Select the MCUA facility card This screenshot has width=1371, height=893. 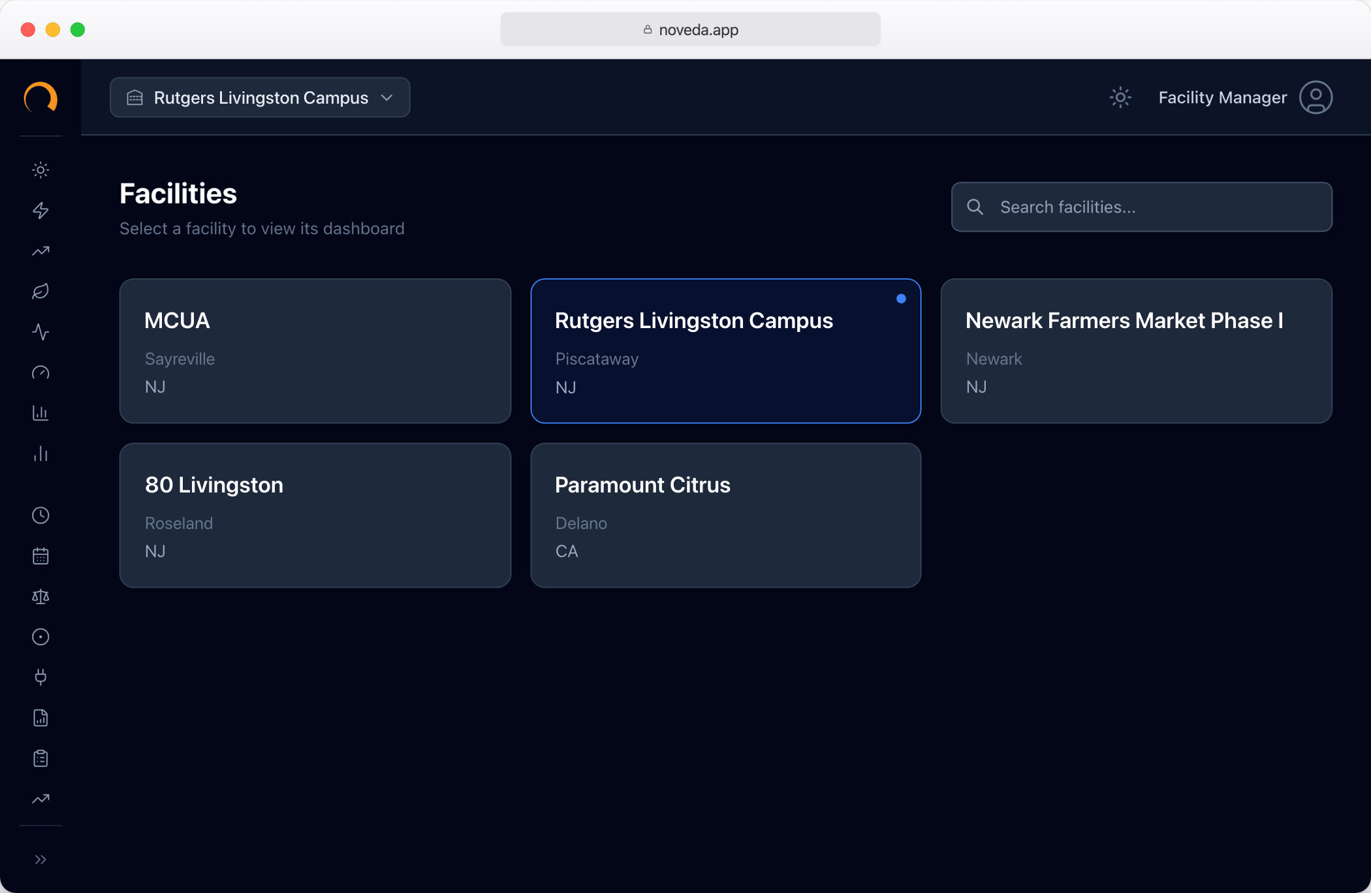point(315,351)
